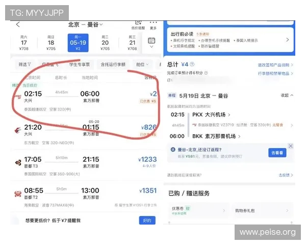This screenshot has height=245, width=306.
Task: Click the ¥1351 price of the 08:55 flight
Action: [148, 190]
